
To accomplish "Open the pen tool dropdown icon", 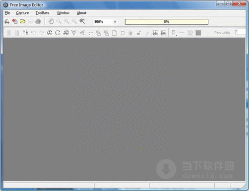I will pos(174,33).
